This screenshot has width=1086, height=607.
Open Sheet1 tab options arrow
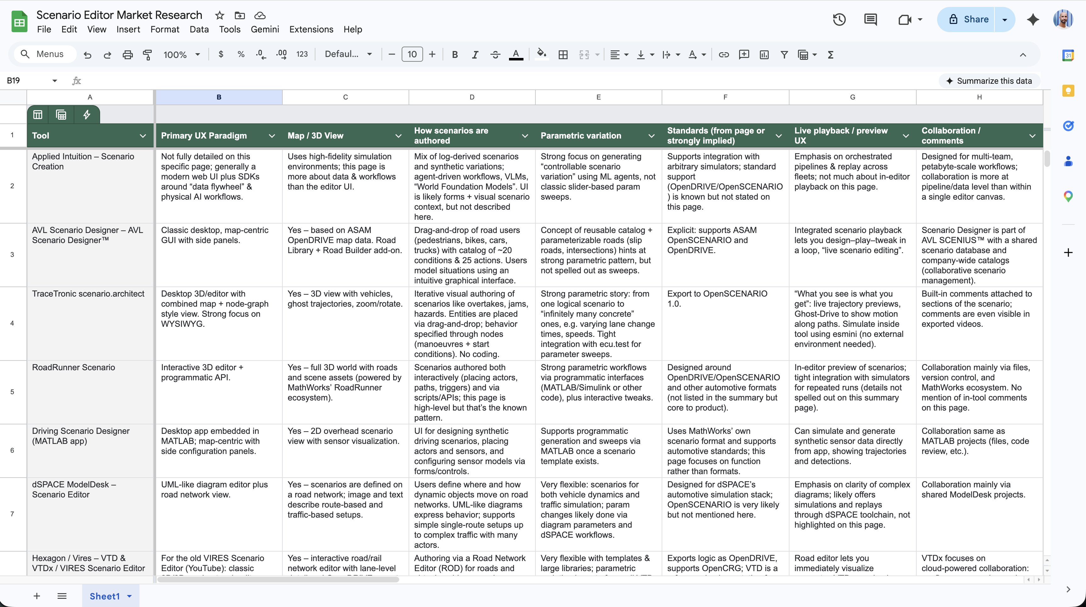pos(129,596)
